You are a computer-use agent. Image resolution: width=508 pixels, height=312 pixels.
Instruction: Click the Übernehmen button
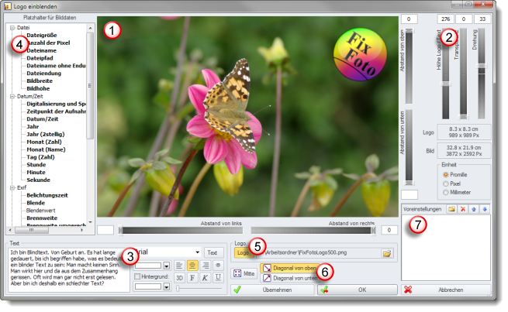pyautogui.click(x=273, y=290)
